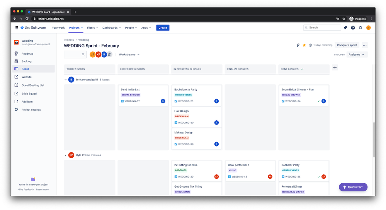Open the notifications icon in the header
Viewport: 386px width, 210px height.
pos(345,27)
